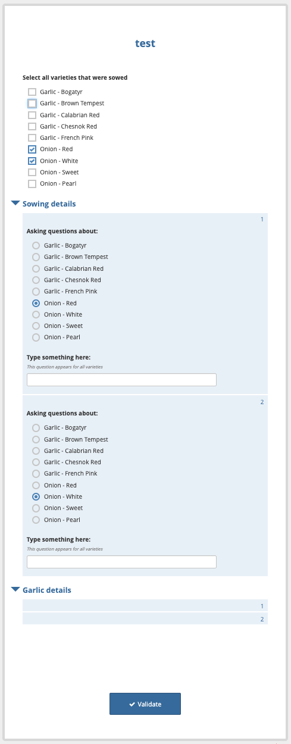Focus the second Type something here field
Screen dimensions: 291x744
pos(121,562)
